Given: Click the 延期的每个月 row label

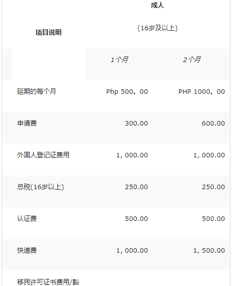Looking at the screenshot, I should [x=37, y=91].
